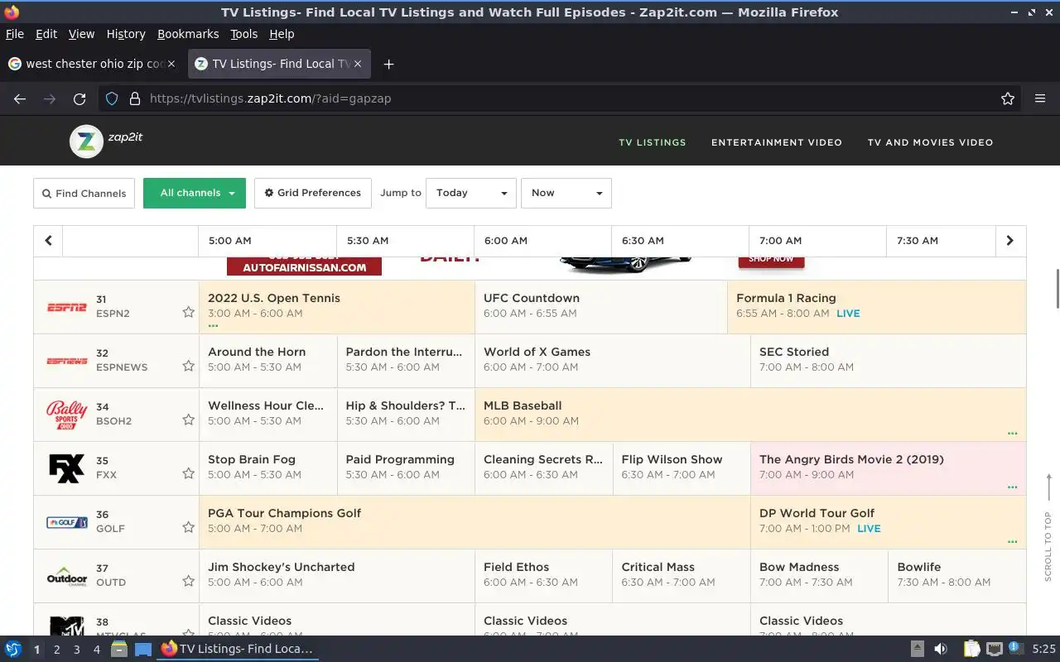Open the View menu
Image resolution: width=1060 pixels, height=662 pixels.
pos(81,34)
